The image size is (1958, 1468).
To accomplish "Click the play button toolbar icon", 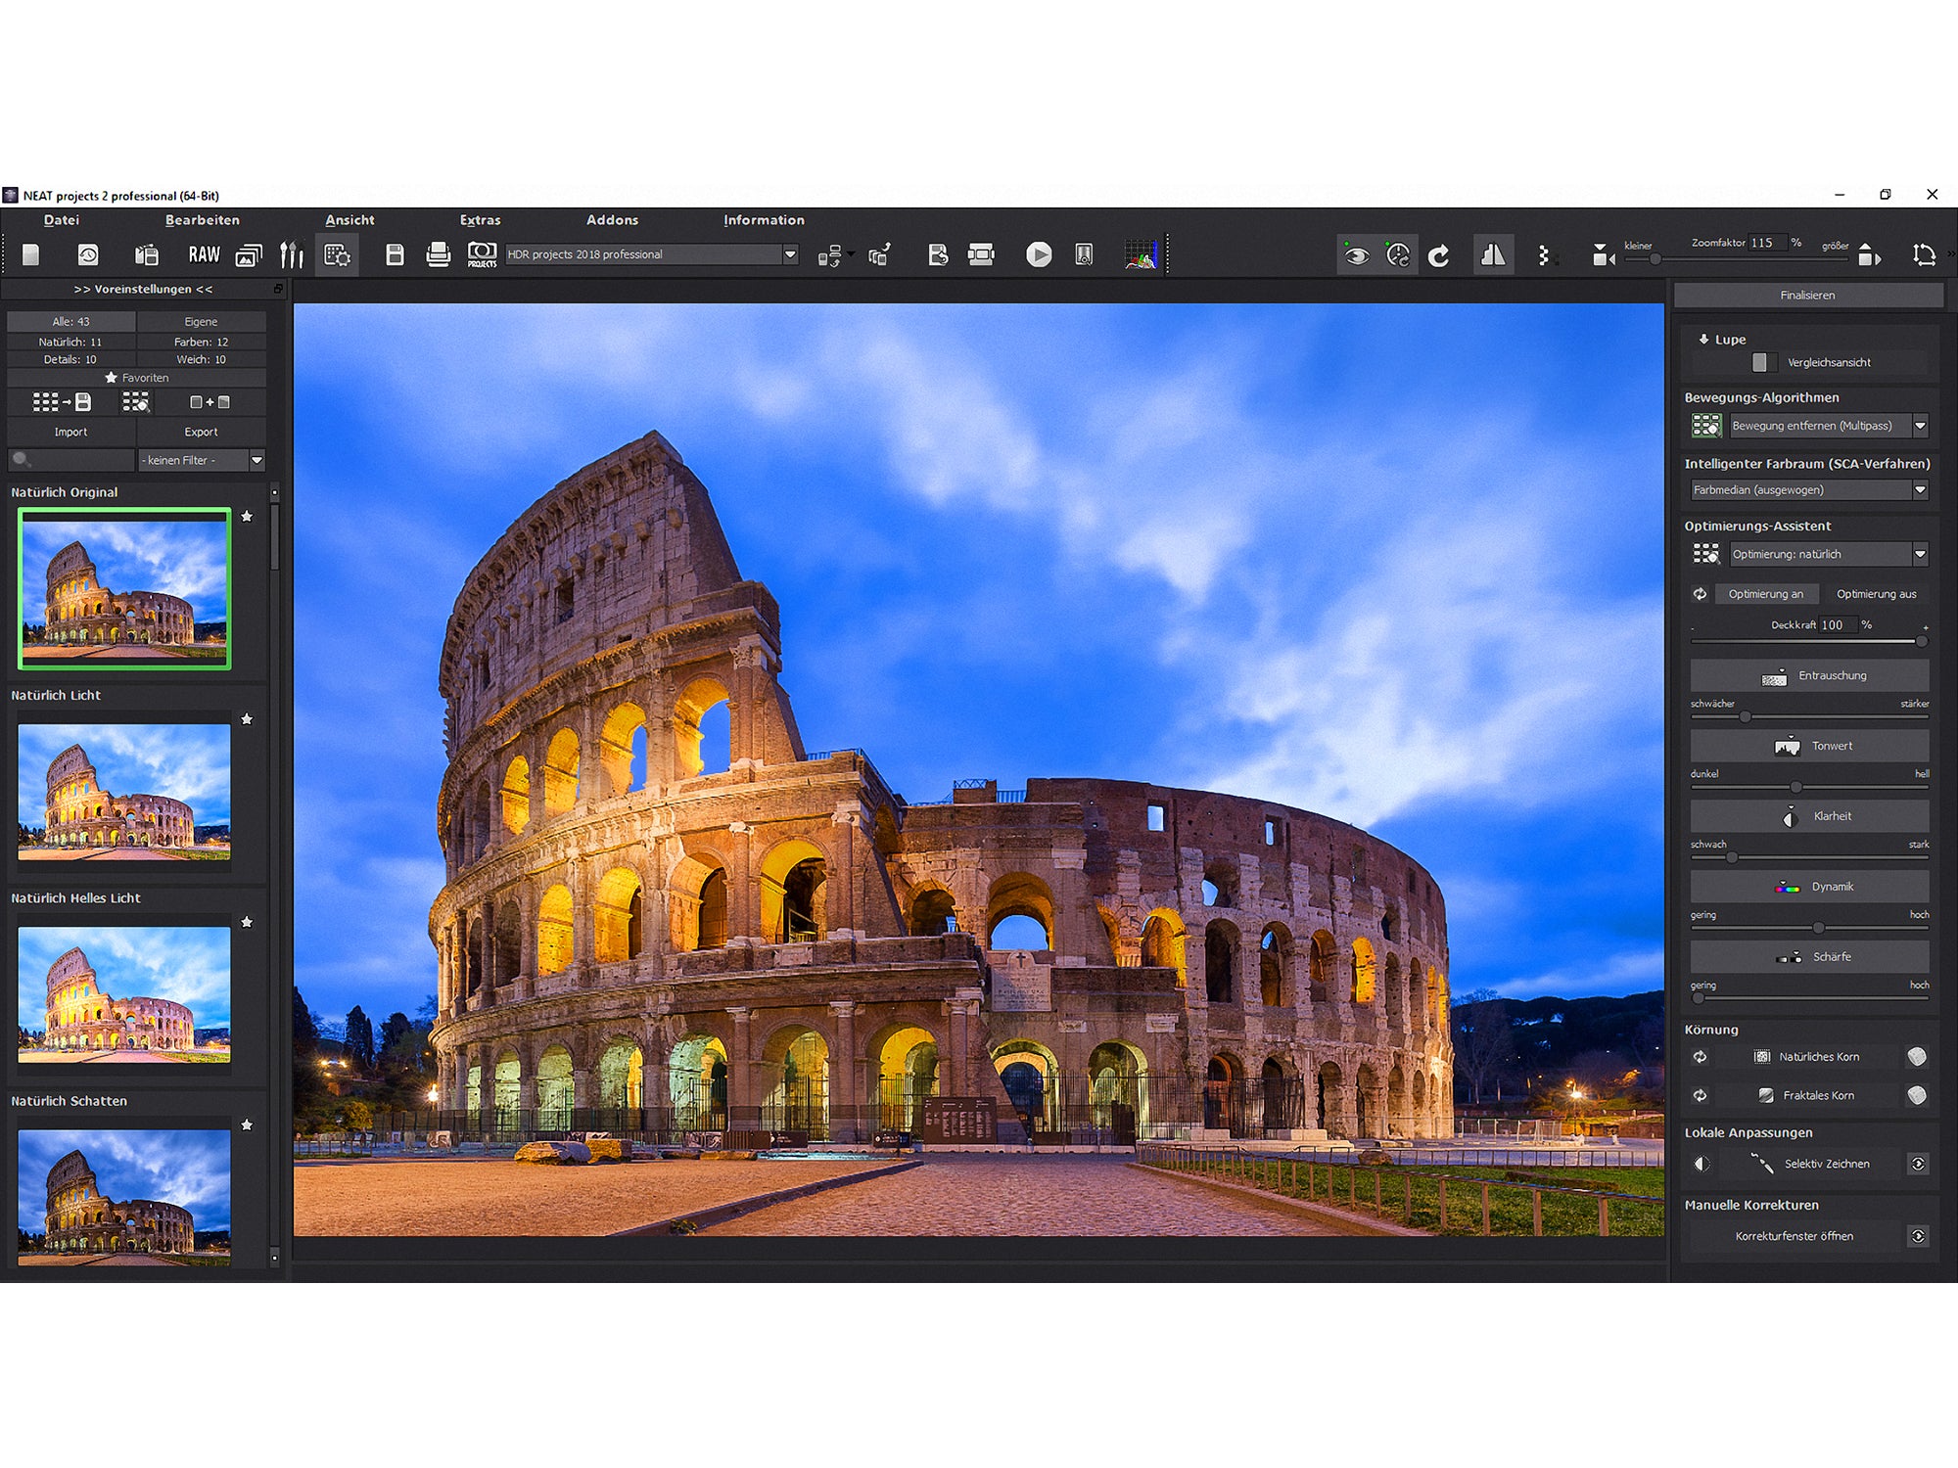I will [1039, 255].
